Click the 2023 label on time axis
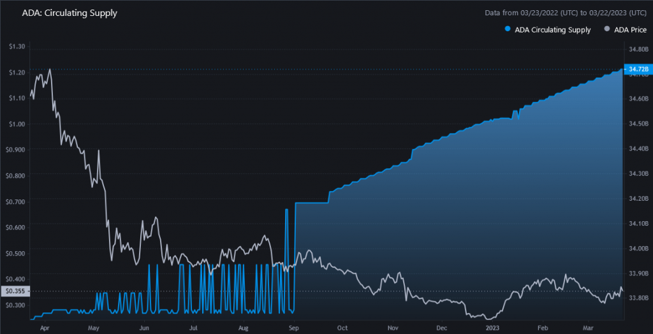This screenshot has height=334, width=653. click(493, 328)
